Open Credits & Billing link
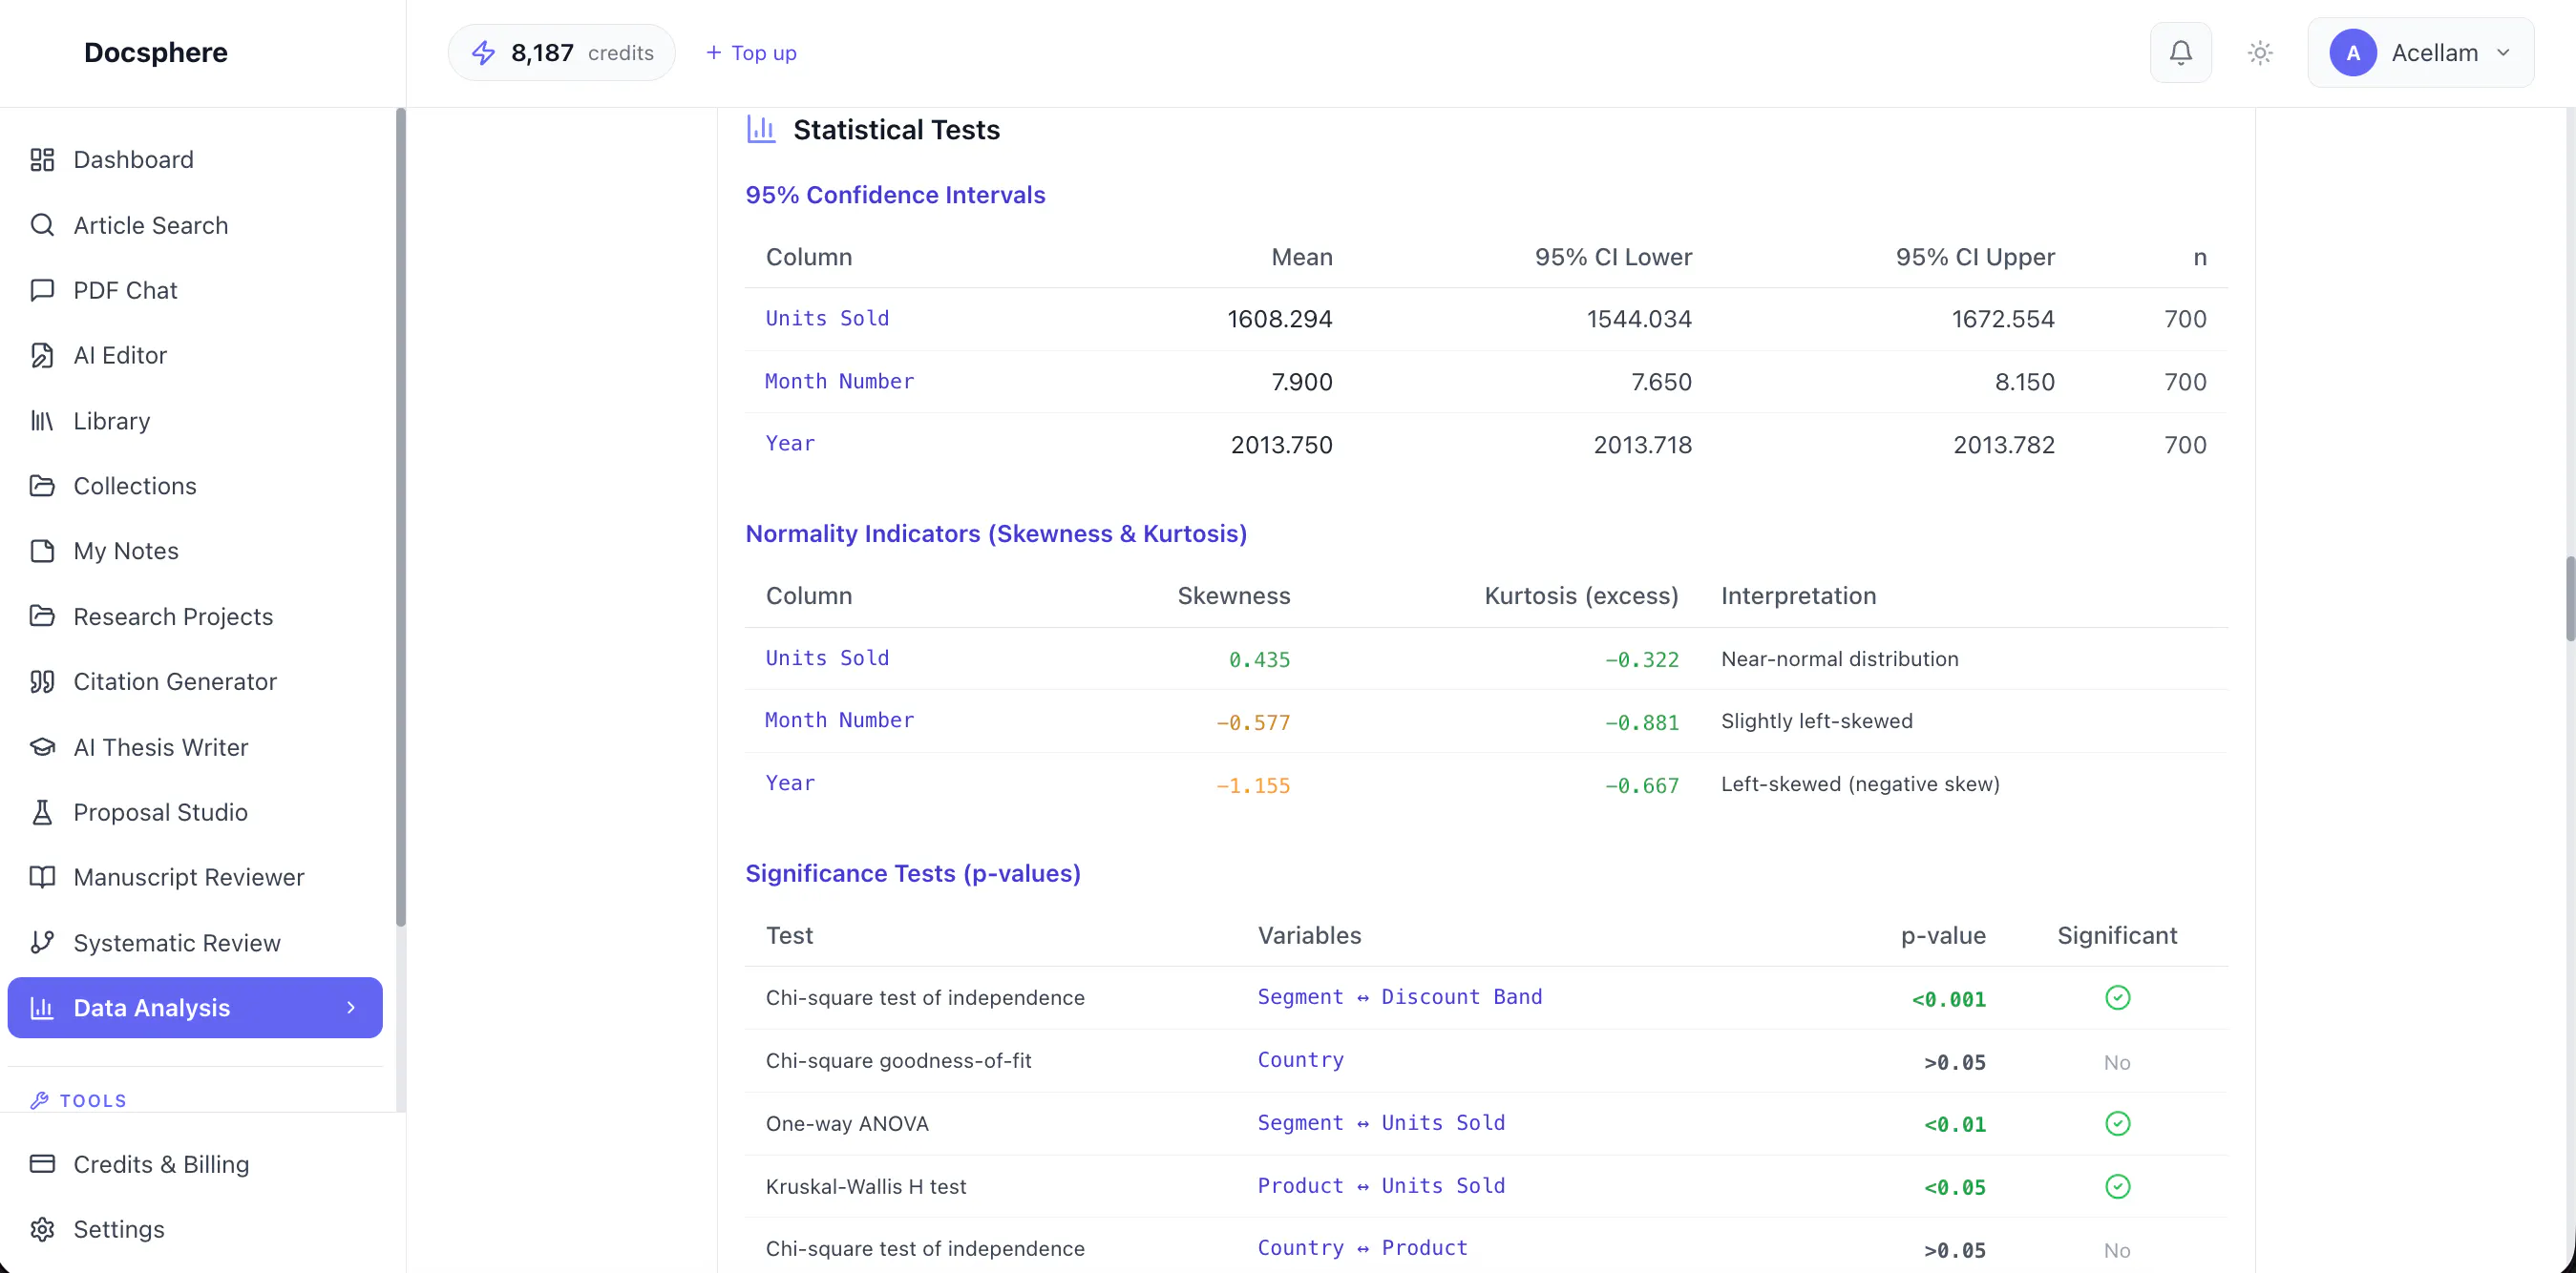The height and width of the screenshot is (1273, 2576). pos(195,1163)
